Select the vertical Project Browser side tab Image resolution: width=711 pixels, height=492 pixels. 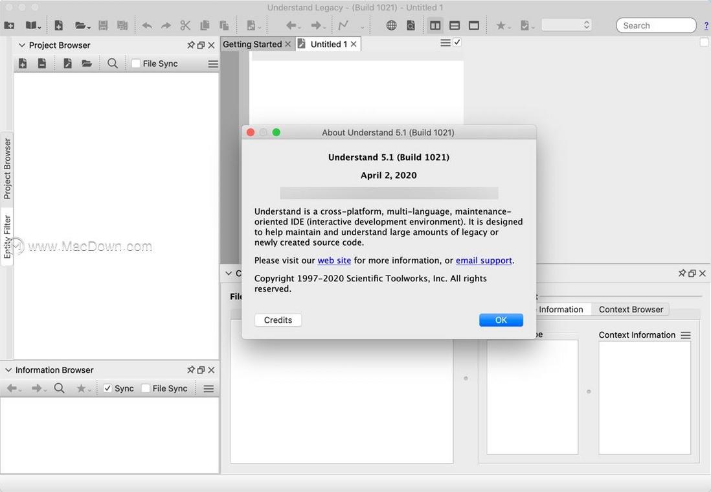point(7,169)
